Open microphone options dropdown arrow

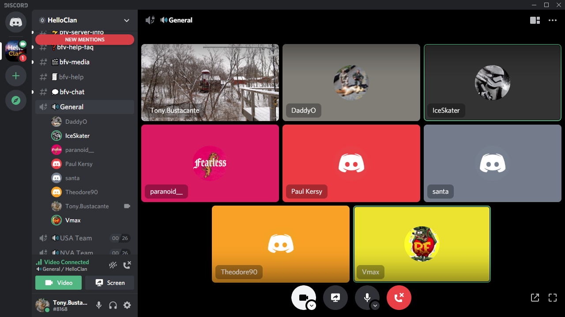(375, 306)
